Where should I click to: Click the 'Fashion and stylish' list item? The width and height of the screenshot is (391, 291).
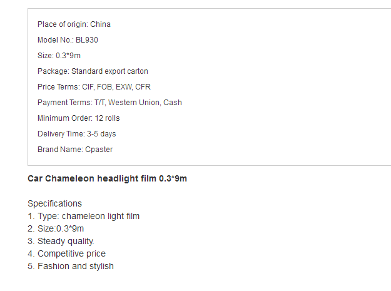click(x=71, y=267)
